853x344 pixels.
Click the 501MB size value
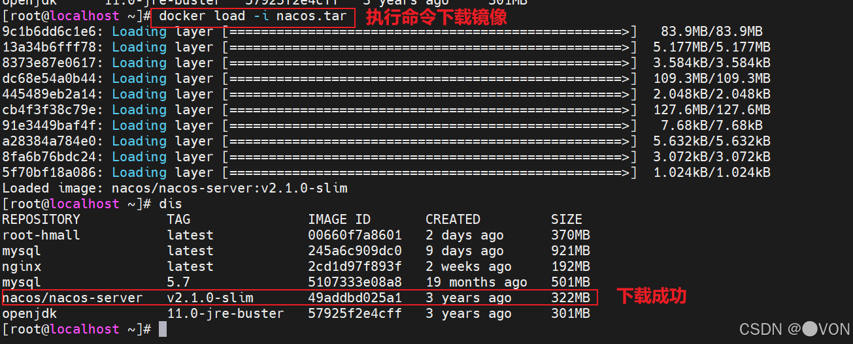click(571, 282)
